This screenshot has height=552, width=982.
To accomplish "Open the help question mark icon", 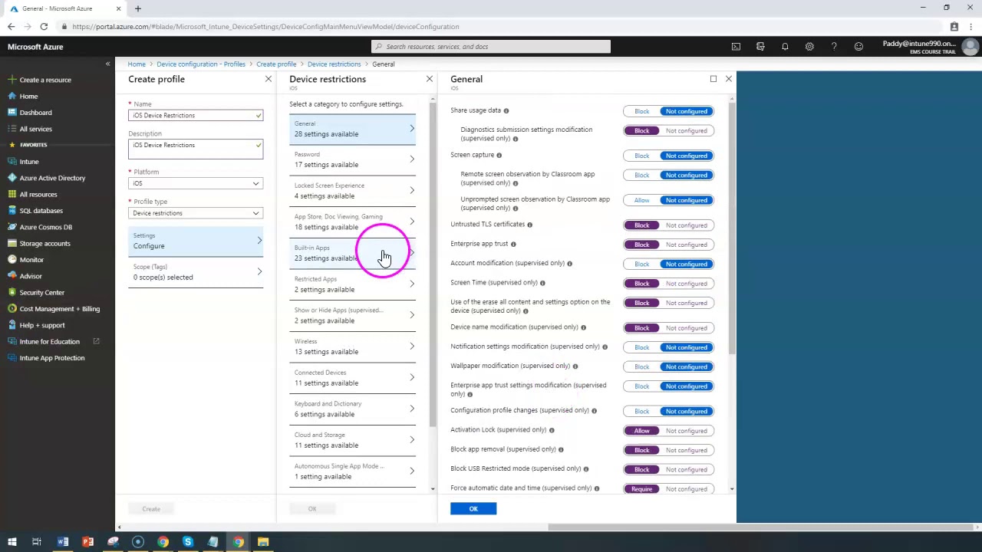I will point(834,47).
